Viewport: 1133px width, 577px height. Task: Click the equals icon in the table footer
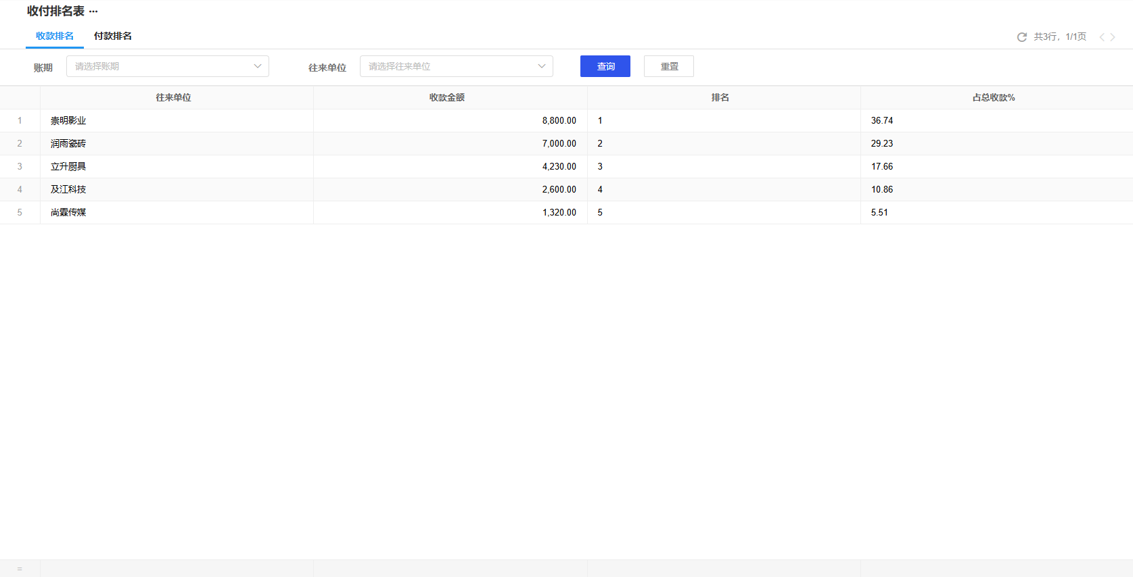coord(20,569)
